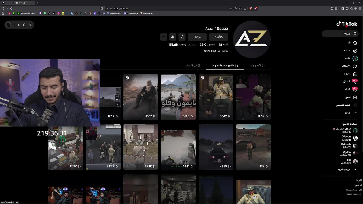Open the video with 8042 views

tap(216, 97)
